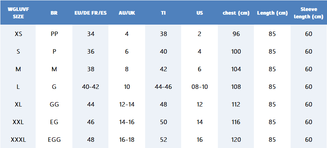Select the XS size cell
This screenshot has width=327, height=148.
[x=18, y=34]
